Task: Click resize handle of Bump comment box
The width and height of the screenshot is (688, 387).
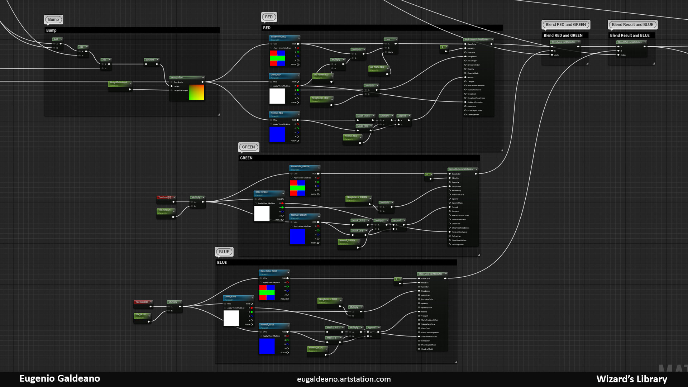Action: pos(219,115)
